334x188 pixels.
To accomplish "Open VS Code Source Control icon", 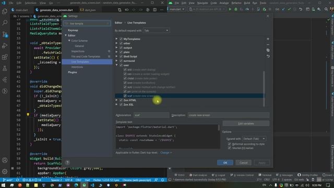I will 5,34.
